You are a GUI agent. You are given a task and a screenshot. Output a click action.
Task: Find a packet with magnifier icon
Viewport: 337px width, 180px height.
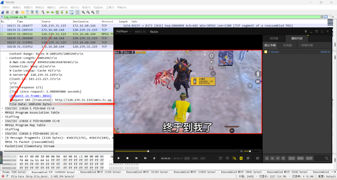click(x=43, y=12)
